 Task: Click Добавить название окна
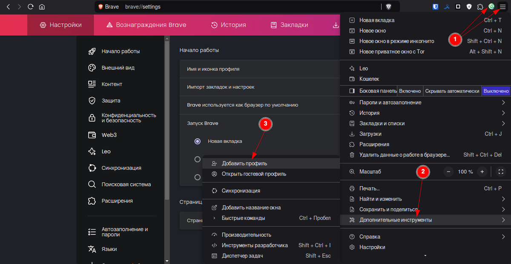(x=271, y=207)
